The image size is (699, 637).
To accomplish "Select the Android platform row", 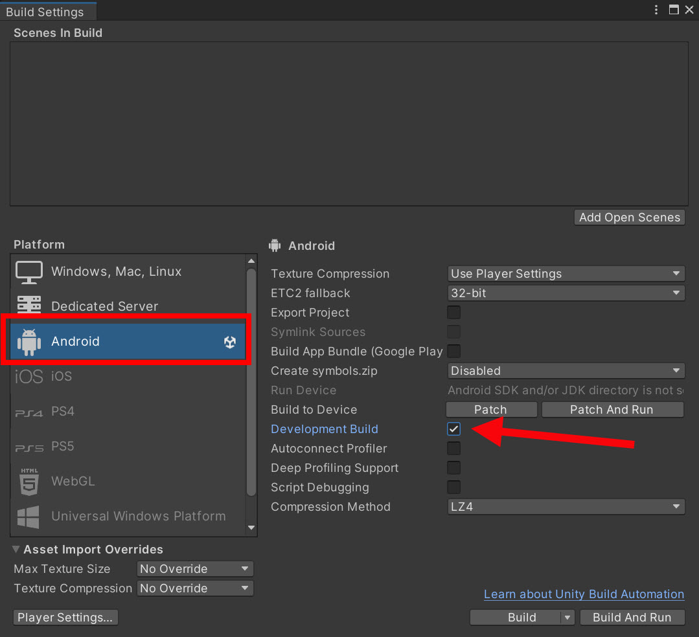I will (128, 342).
